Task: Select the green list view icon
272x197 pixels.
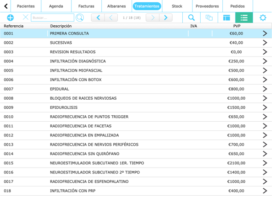Action: (244, 17)
